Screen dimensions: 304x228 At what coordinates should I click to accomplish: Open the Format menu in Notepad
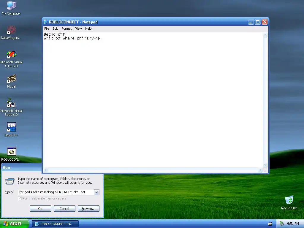click(66, 28)
